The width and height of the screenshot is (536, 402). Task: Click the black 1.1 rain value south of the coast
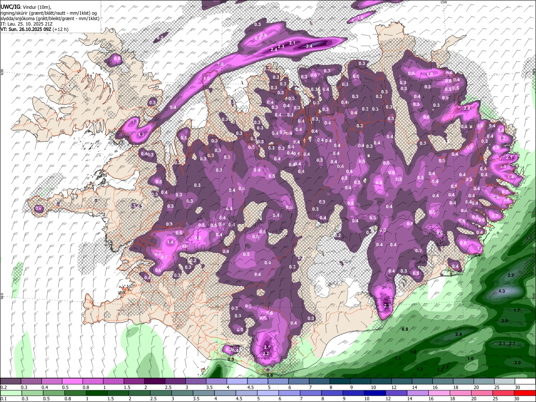point(398,359)
